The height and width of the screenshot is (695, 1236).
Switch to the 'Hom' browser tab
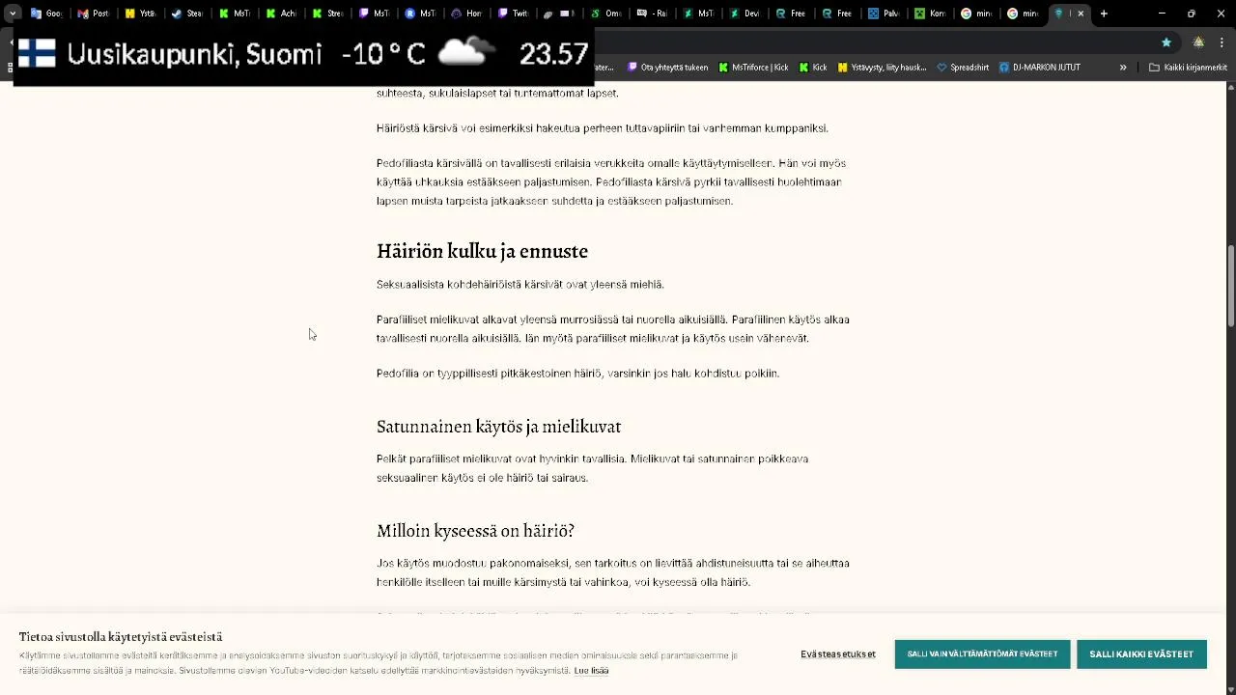pyautogui.click(x=466, y=14)
